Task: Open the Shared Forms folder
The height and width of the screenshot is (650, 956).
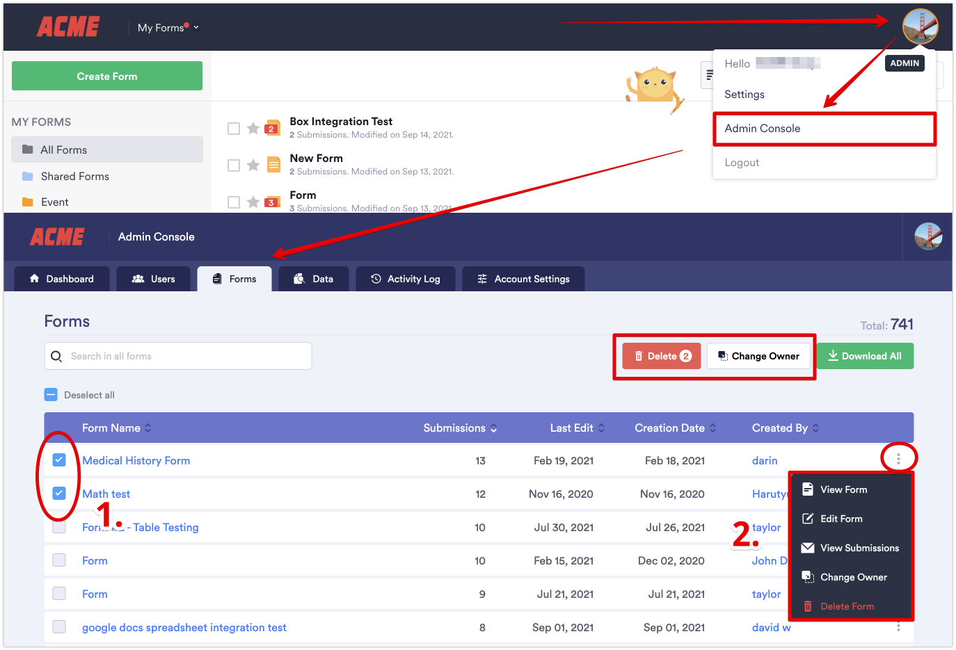Action: click(x=74, y=177)
